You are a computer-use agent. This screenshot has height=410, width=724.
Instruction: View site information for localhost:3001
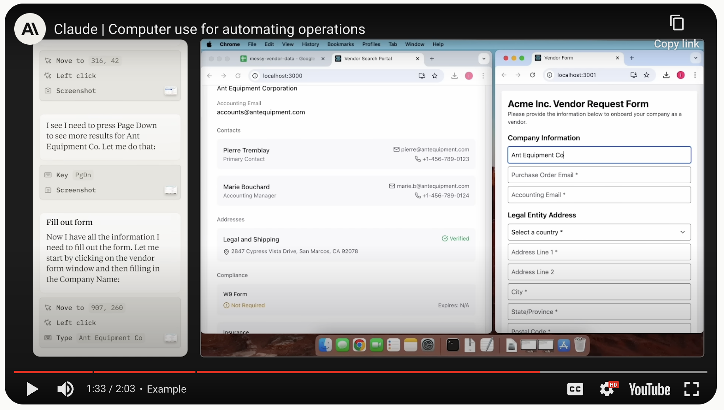[x=550, y=75]
